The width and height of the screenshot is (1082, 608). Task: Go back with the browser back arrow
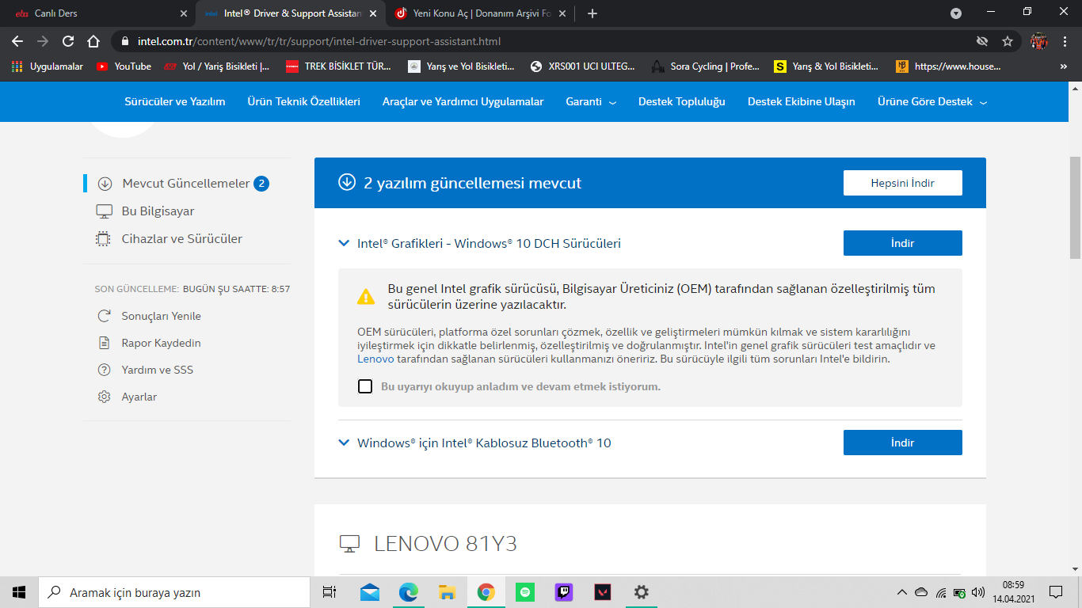click(17, 41)
